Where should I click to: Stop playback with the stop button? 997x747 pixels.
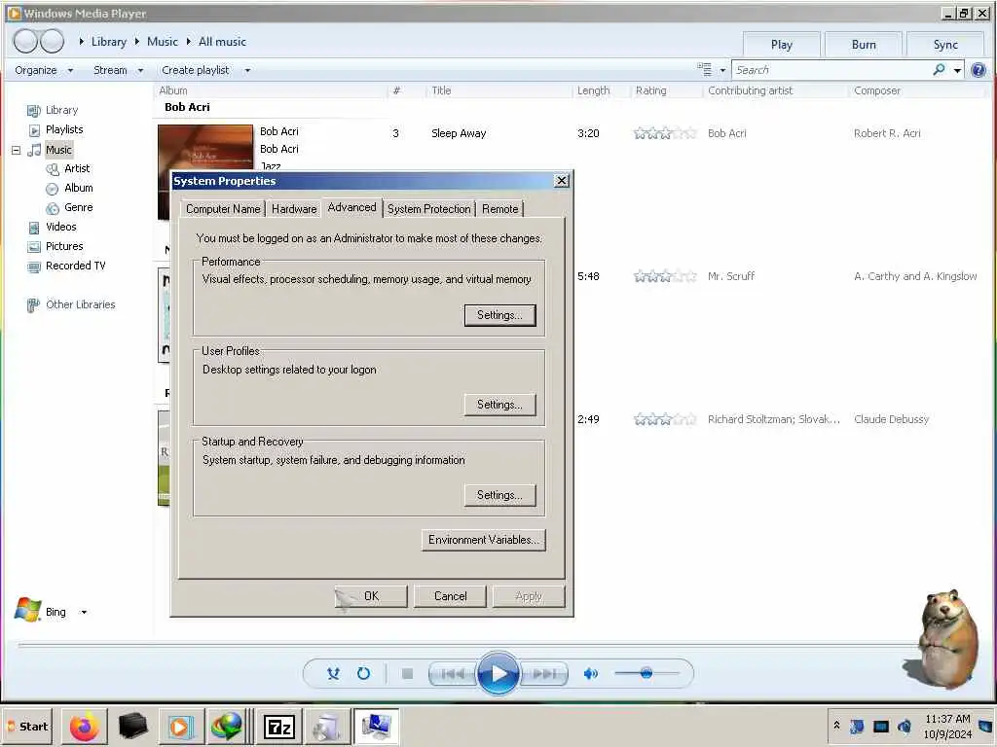[408, 673]
